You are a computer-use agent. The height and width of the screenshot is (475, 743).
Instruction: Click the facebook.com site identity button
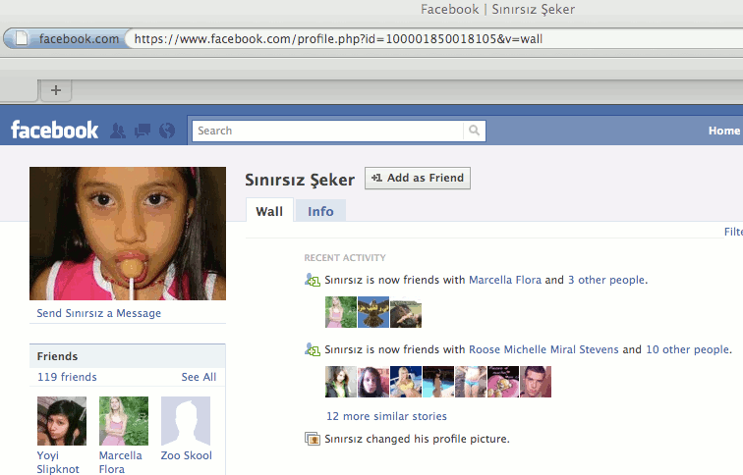coord(67,38)
